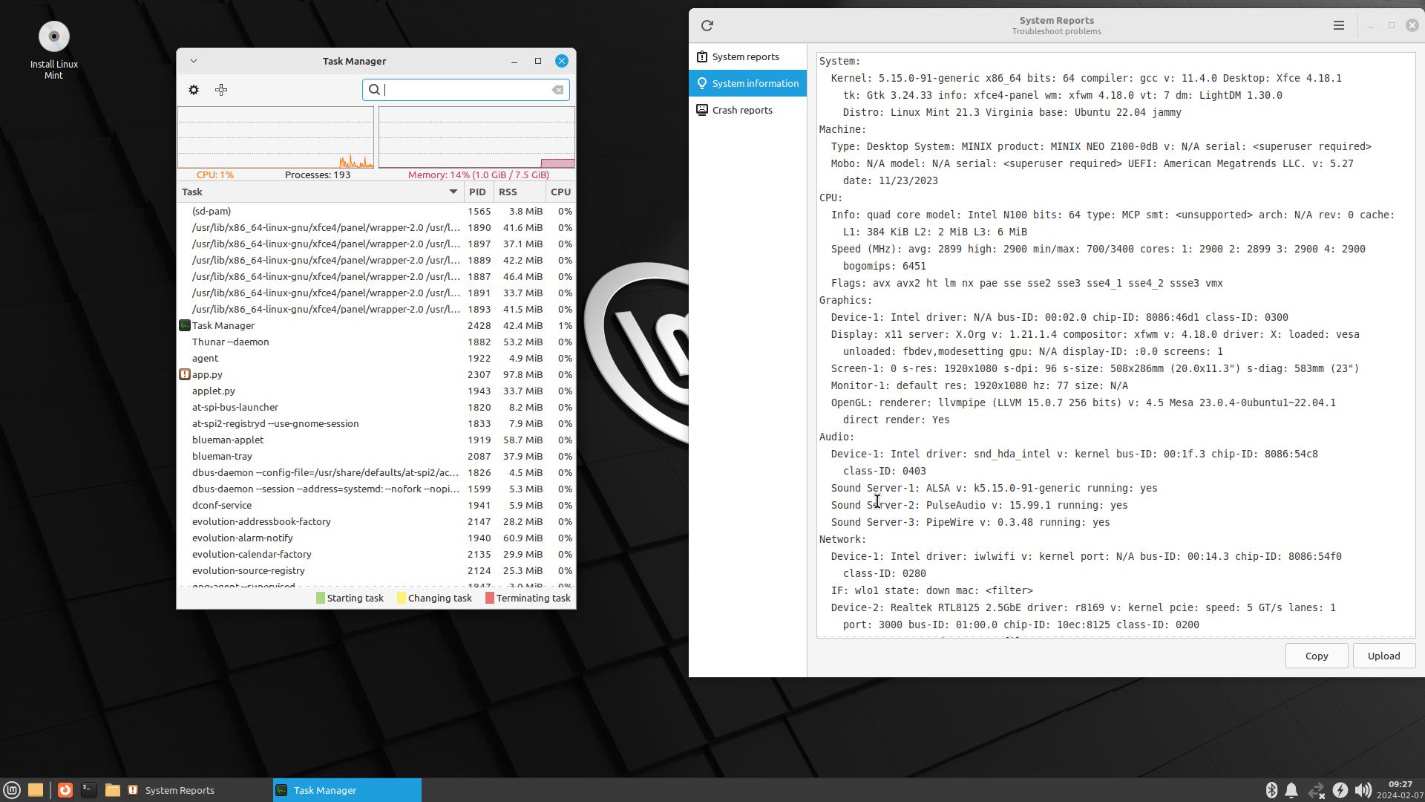Focus the Task Manager search field
Viewport: 1425px width, 802px height.
click(x=466, y=90)
